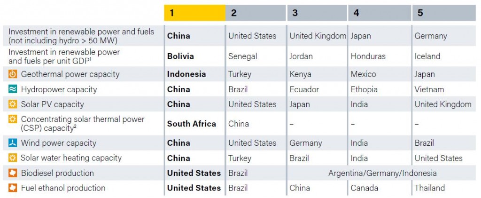The image size is (481, 198).
Task: Click the geothermal power capacity icon
Action: point(13,74)
